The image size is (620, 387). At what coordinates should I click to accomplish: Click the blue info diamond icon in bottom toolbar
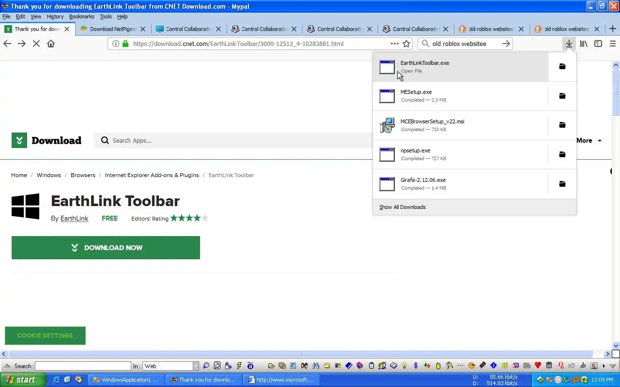tap(494, 366)
